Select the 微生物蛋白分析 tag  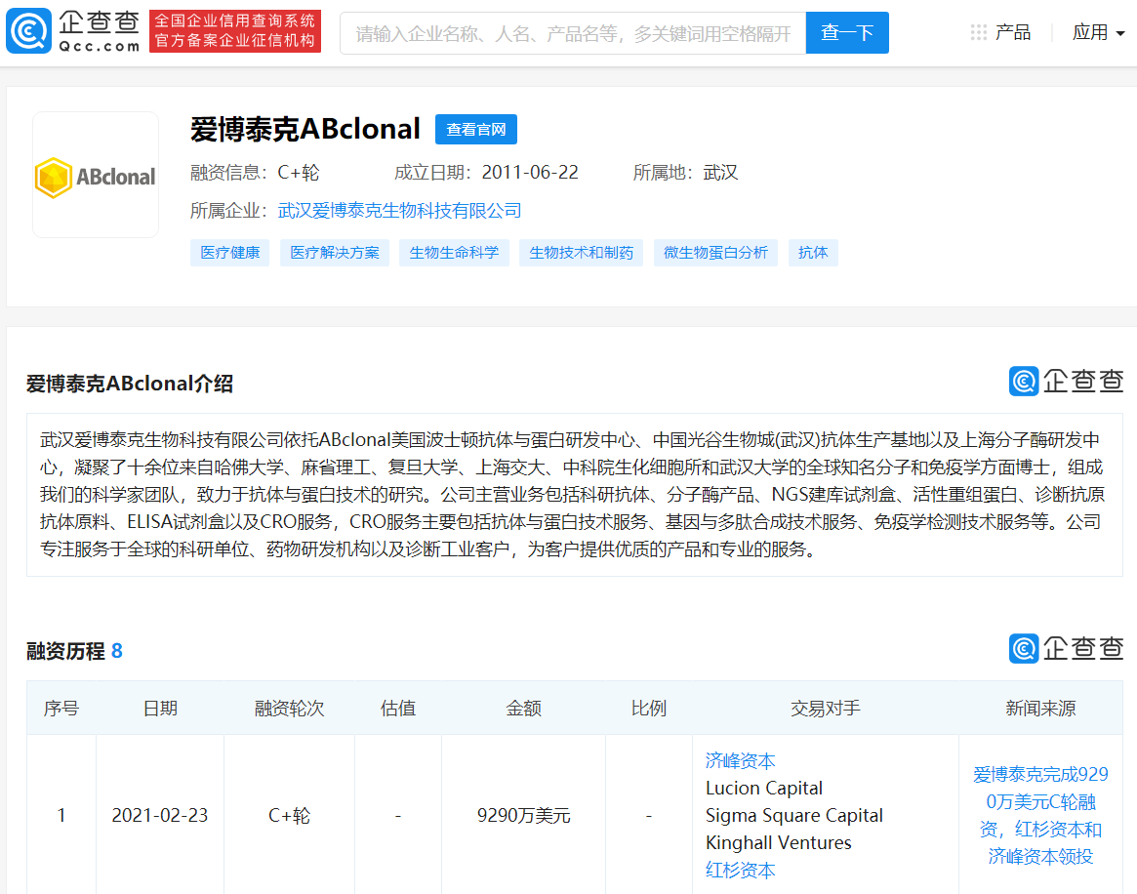click(715, 253)
